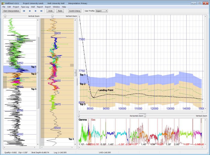Go to previous segment arrow icon

click(30, 11)
